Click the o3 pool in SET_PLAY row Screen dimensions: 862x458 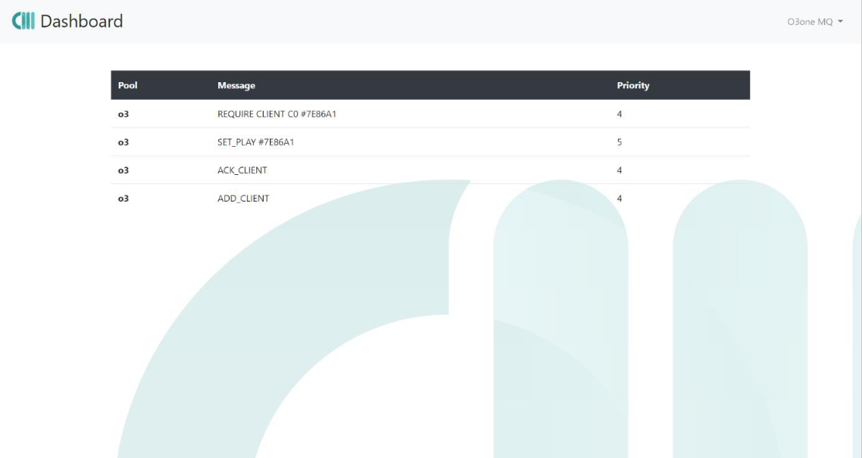tap(123, 142)
